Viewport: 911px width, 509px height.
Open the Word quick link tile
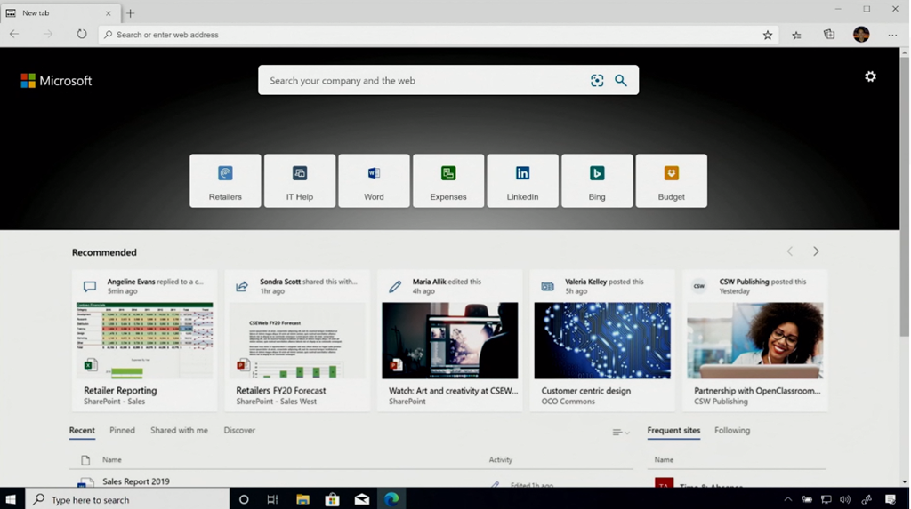[374, 181]
